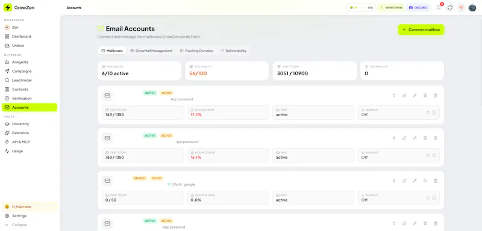This screenshot has height=231, width=482.
Task: Go to Contacts
Action: pos(30,89)
